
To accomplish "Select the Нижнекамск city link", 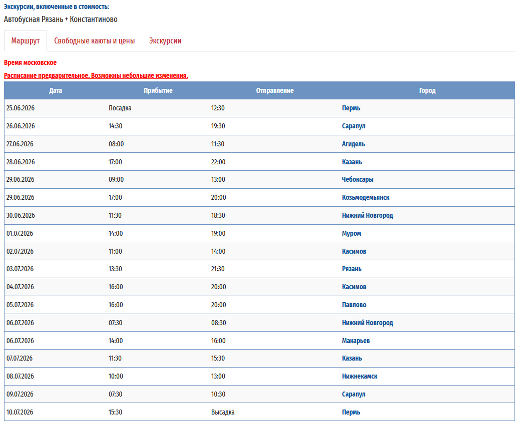I will 359,377.
